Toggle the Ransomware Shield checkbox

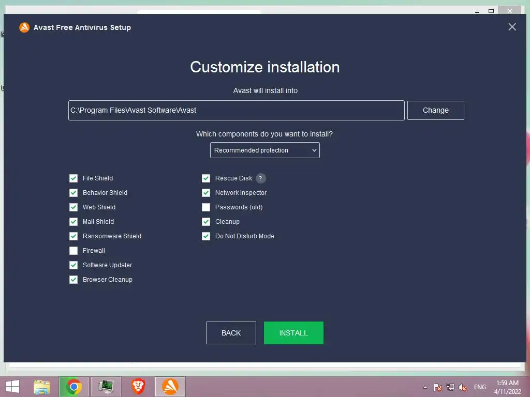73,236
